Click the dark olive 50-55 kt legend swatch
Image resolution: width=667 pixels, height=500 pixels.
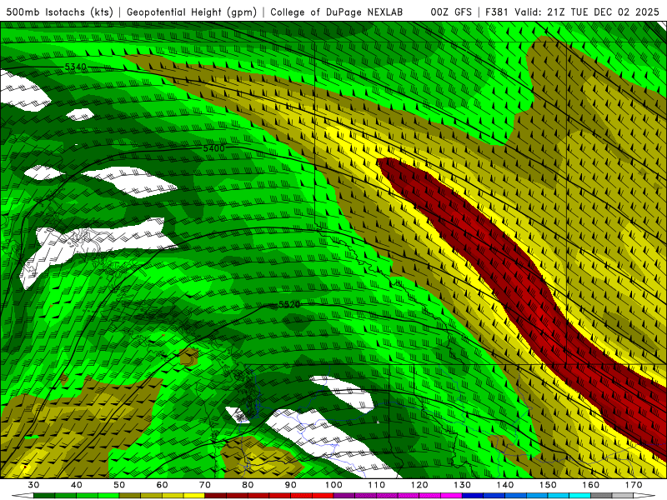point(130,496)
